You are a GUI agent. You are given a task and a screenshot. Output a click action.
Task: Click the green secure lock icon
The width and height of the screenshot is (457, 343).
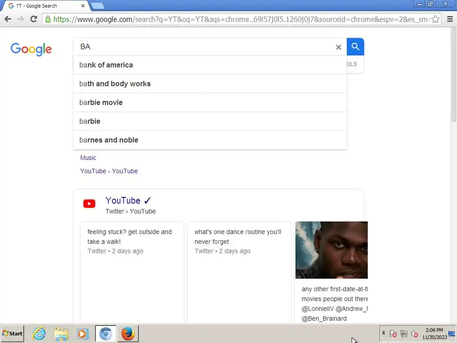pyautogui.click(x=48, y=19)
